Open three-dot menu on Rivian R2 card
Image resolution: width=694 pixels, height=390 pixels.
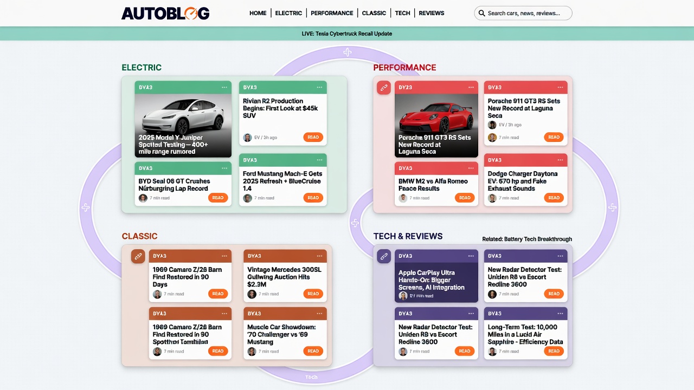(319, 87)
